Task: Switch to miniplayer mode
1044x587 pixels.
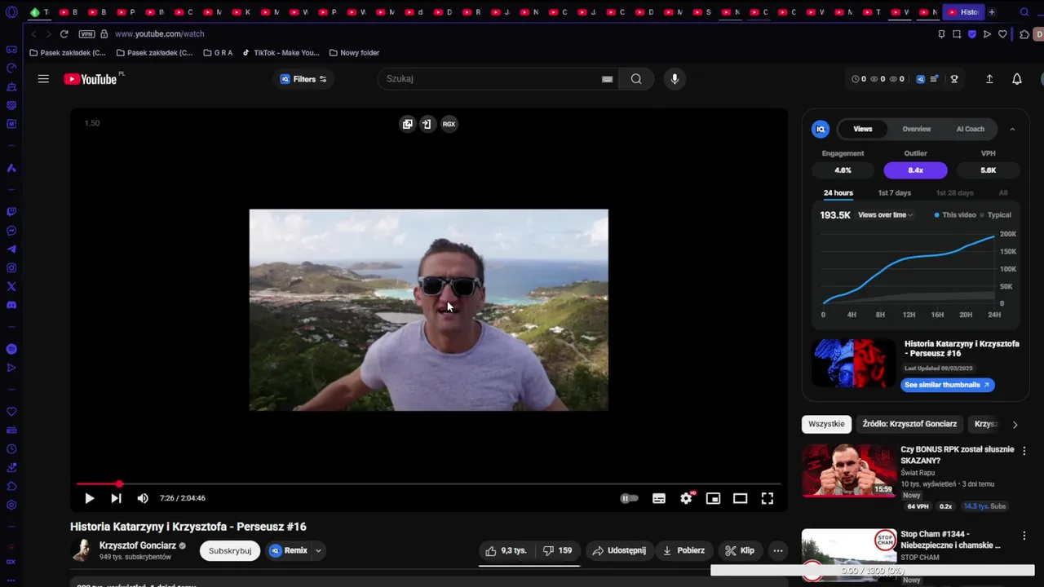Action: tap(713, 498)
